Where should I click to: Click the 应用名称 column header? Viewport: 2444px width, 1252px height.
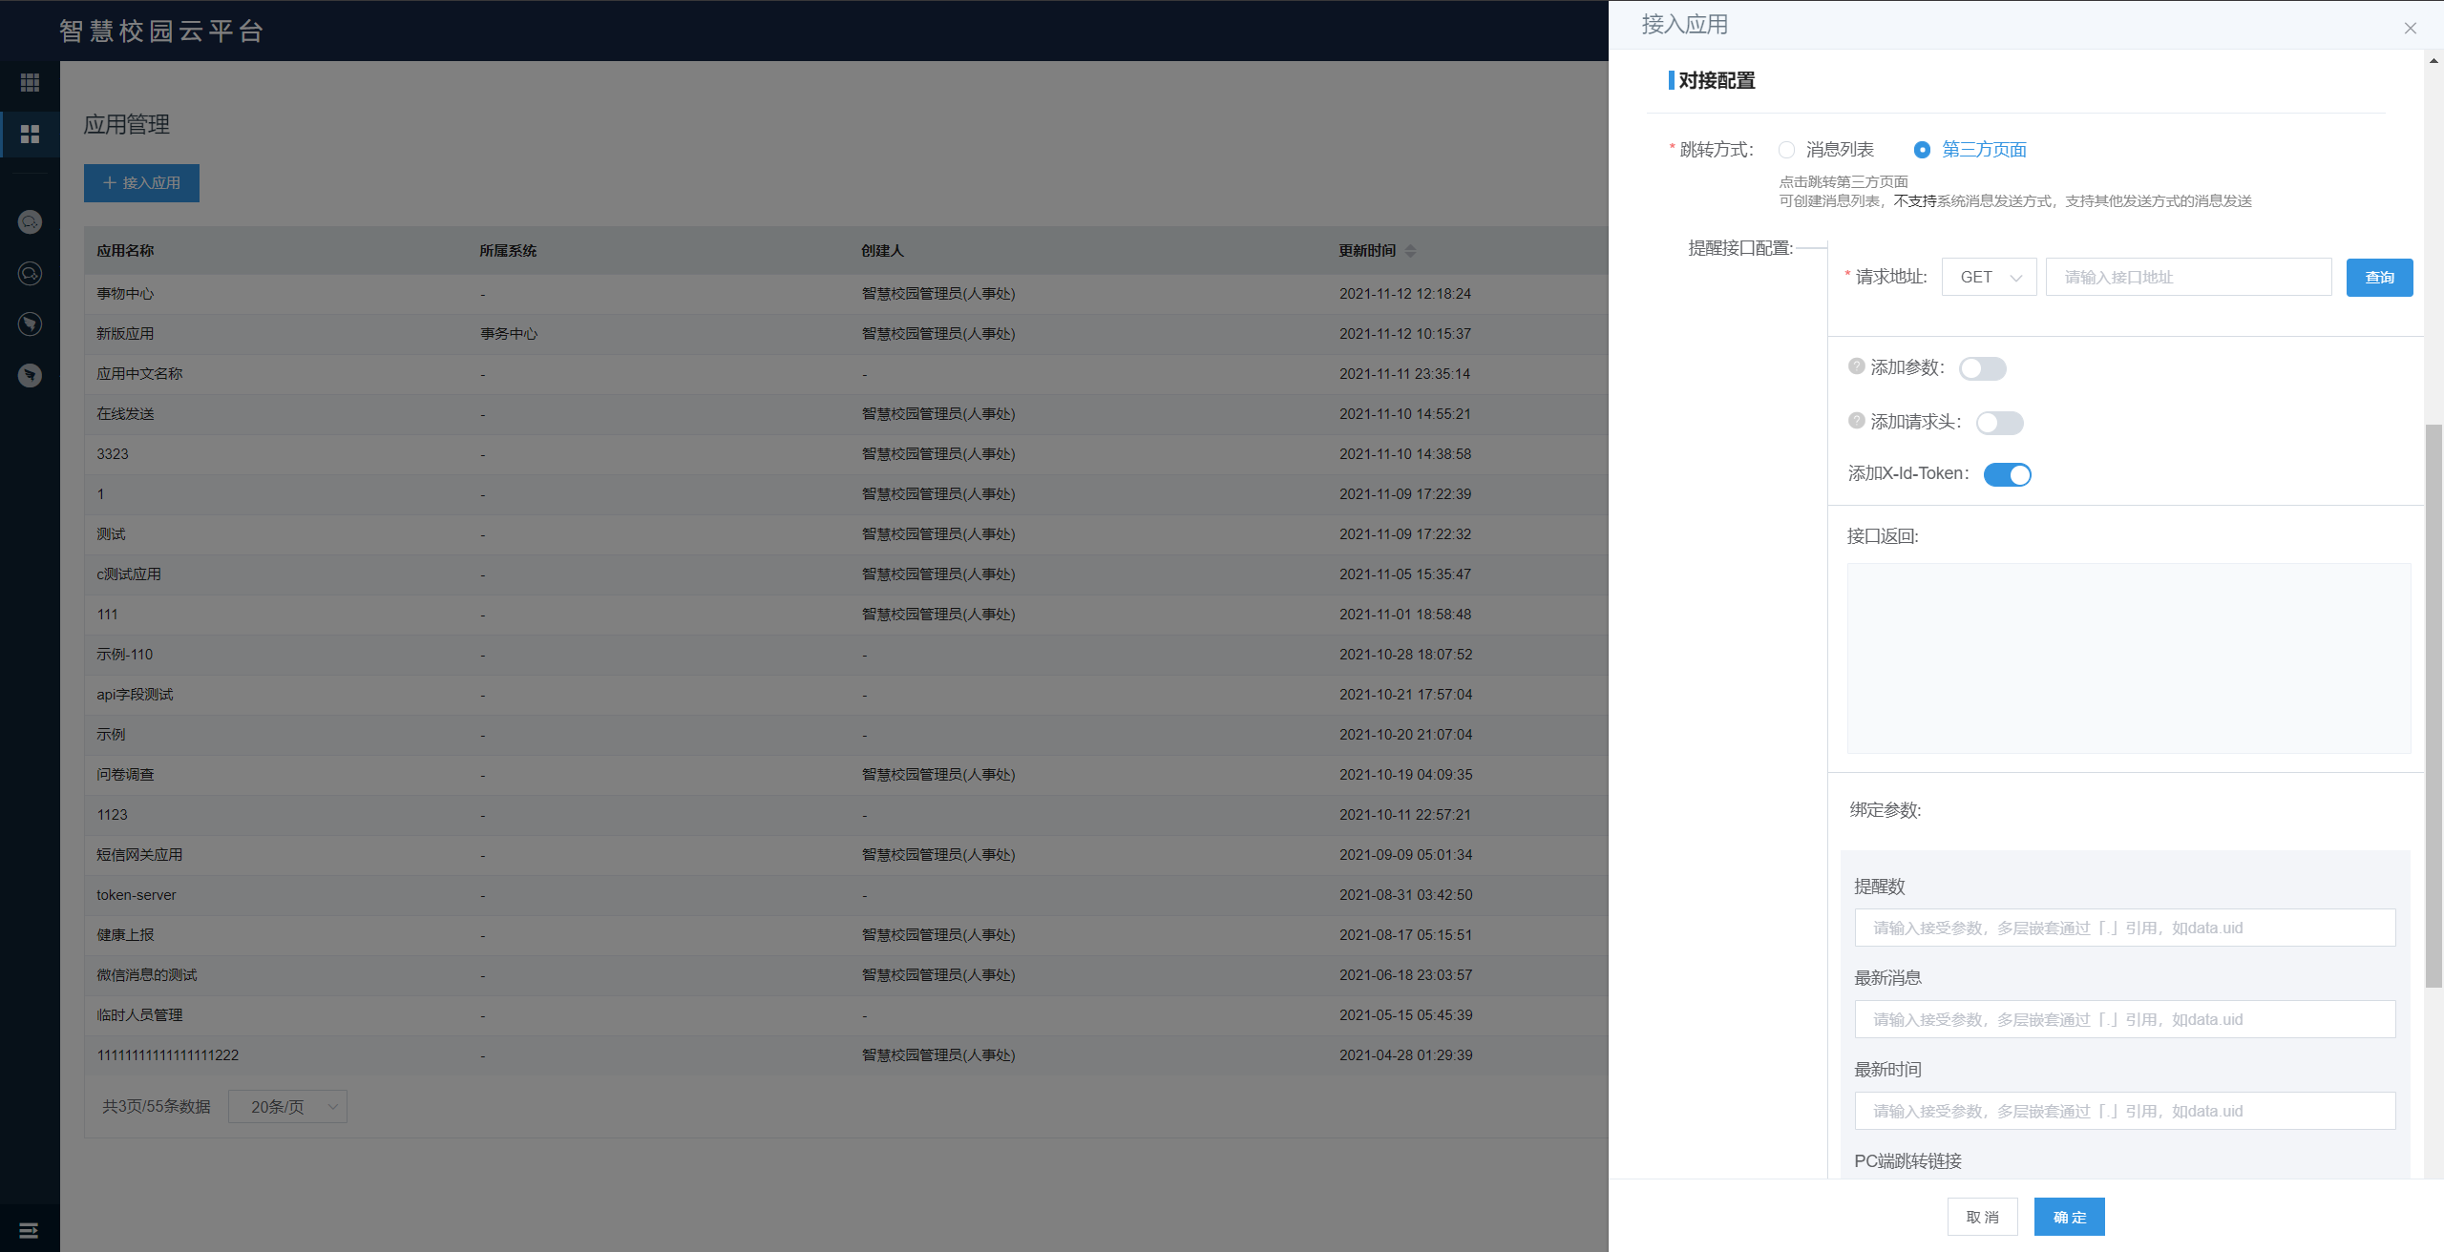(x=125, y=251)
